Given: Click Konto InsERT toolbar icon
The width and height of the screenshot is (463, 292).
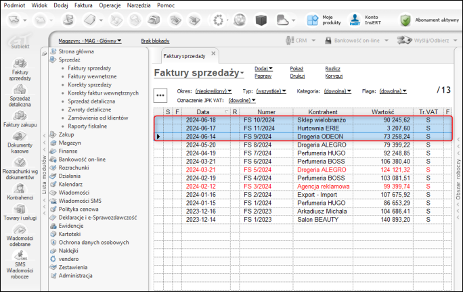Looking at the screenshot, I should 353,20.
